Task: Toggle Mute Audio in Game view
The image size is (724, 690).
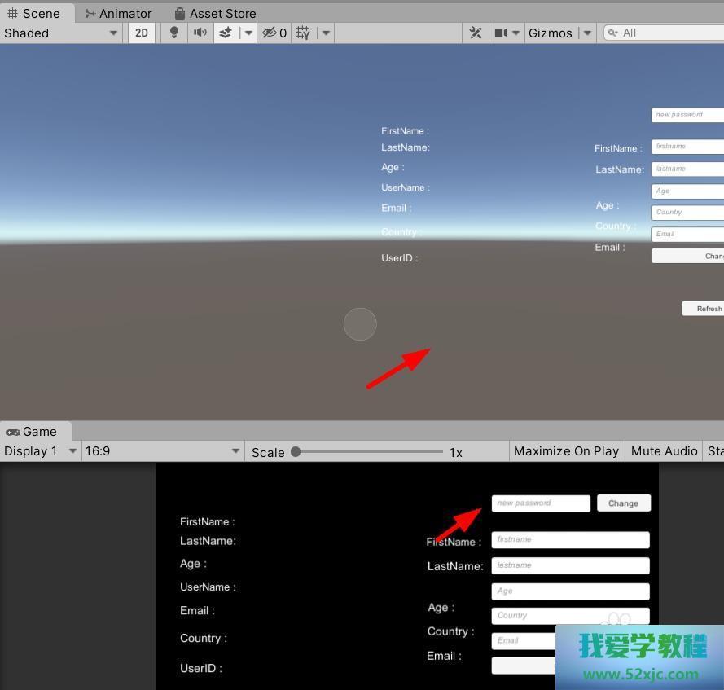Action: [664, 450]
